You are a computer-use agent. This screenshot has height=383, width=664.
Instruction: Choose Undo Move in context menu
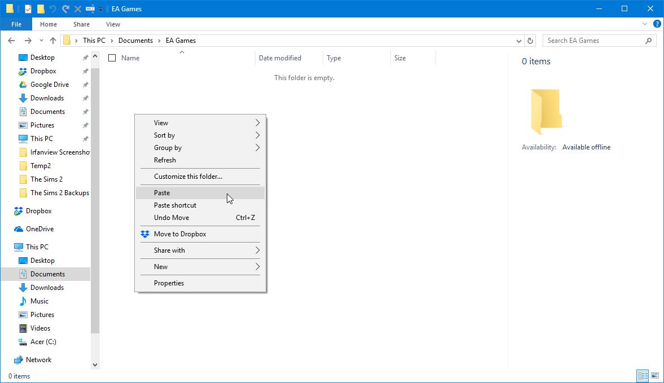(200, 218)
